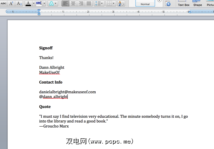Show more styles with the arrow
Viewport: 214px width, 149px height.
(159, 1)
